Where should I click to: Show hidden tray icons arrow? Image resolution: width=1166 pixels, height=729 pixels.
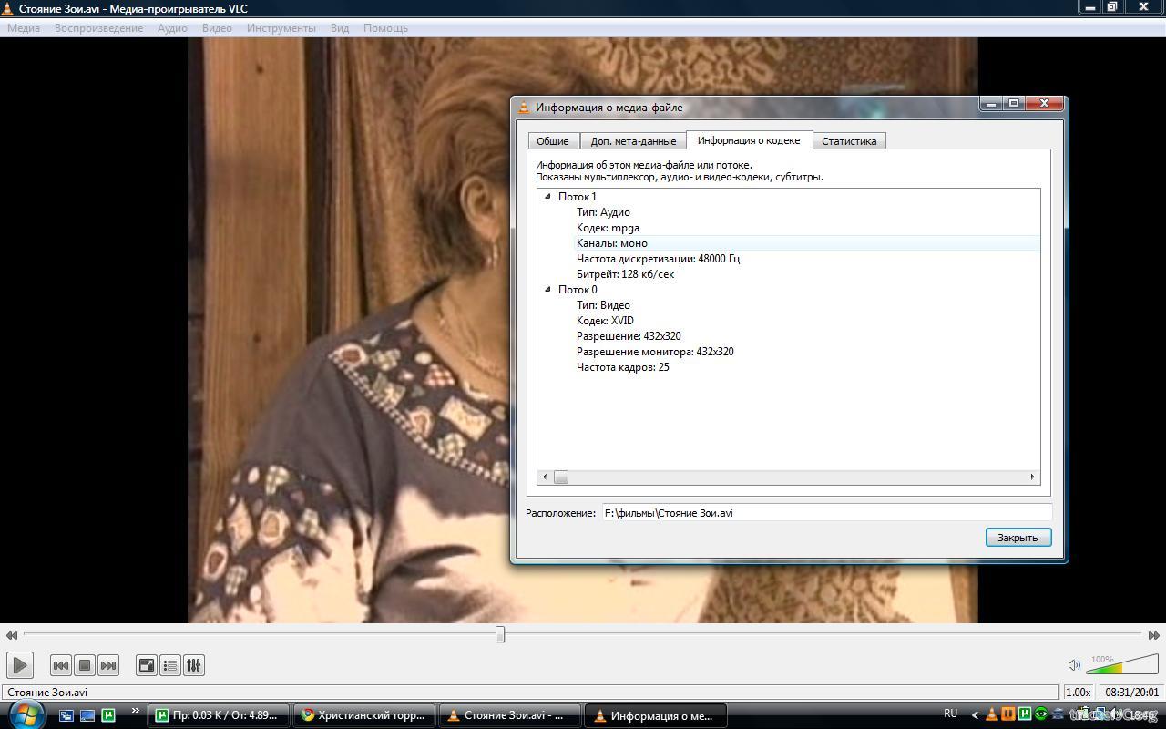(975, 715)
